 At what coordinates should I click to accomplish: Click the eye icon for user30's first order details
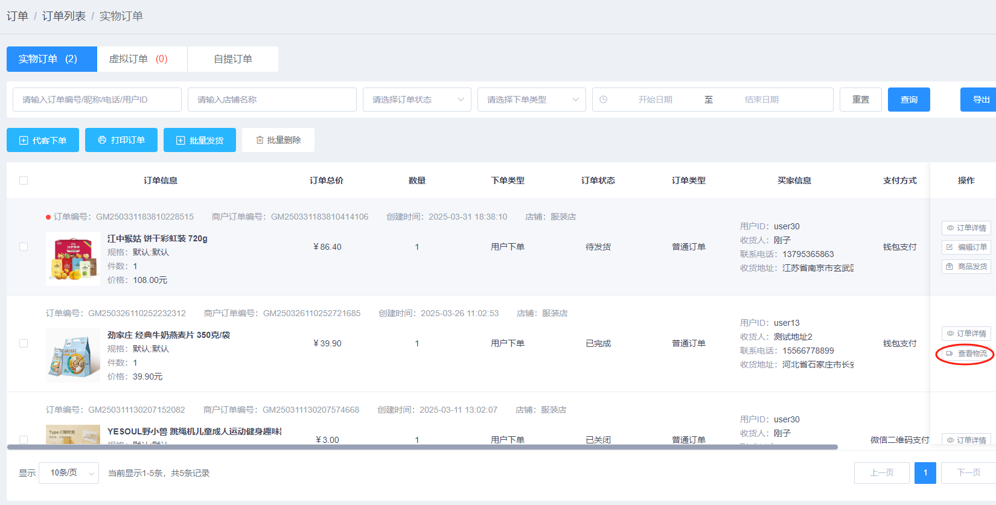[950, 228]
